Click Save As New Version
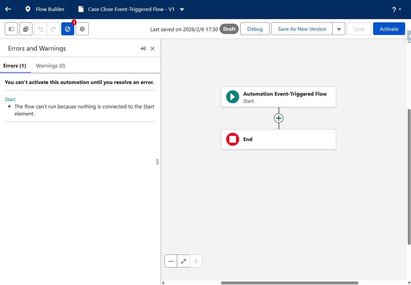411x285 pixels. pyautogui.click(x=302, y=29)
